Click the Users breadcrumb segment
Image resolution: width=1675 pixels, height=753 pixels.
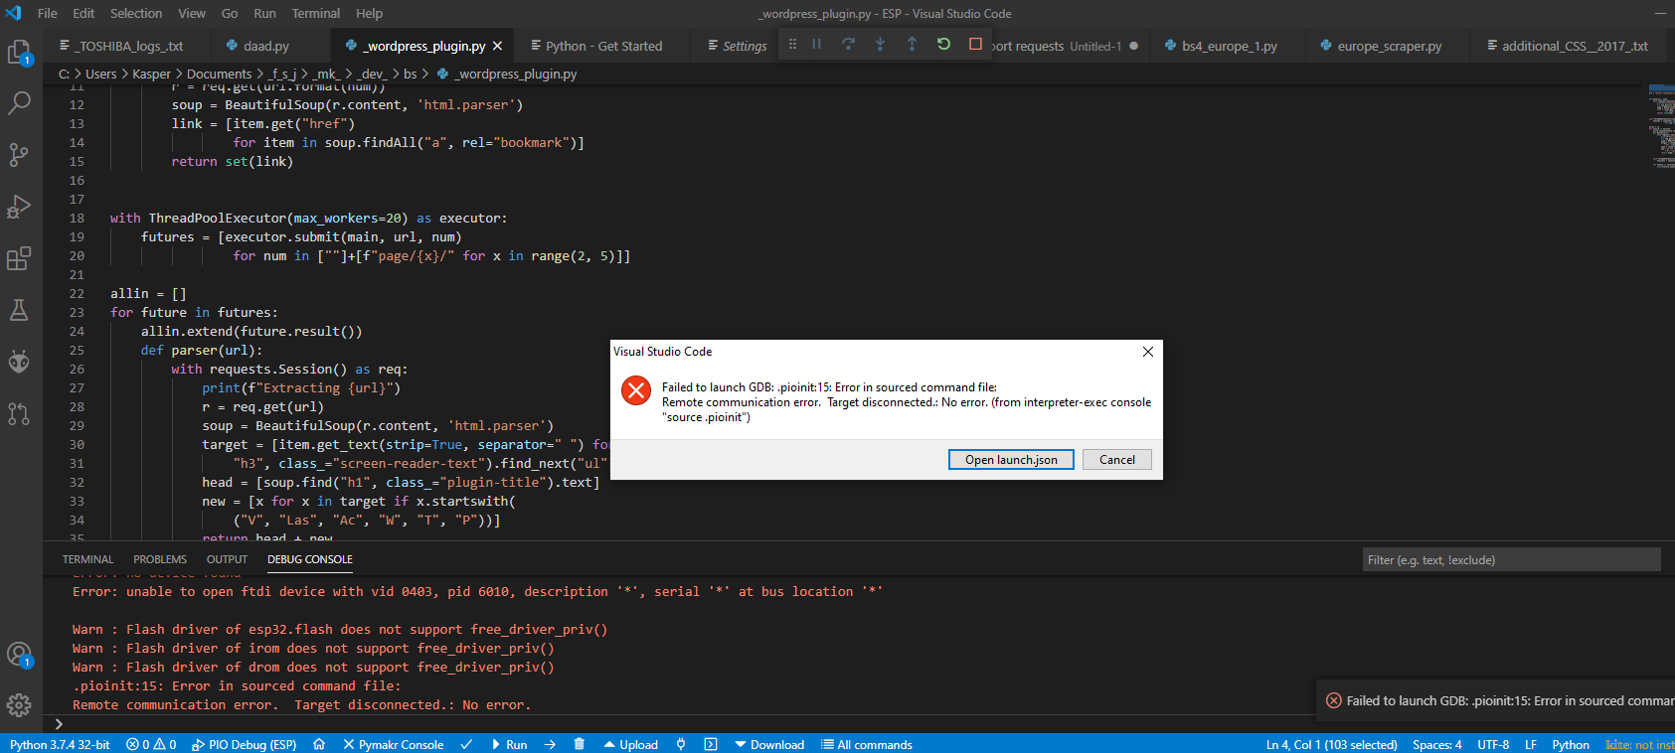100,74
